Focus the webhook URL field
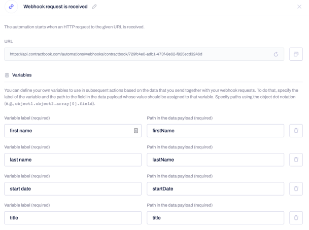This screenshot has height=230, width=309. pos(144,54)
